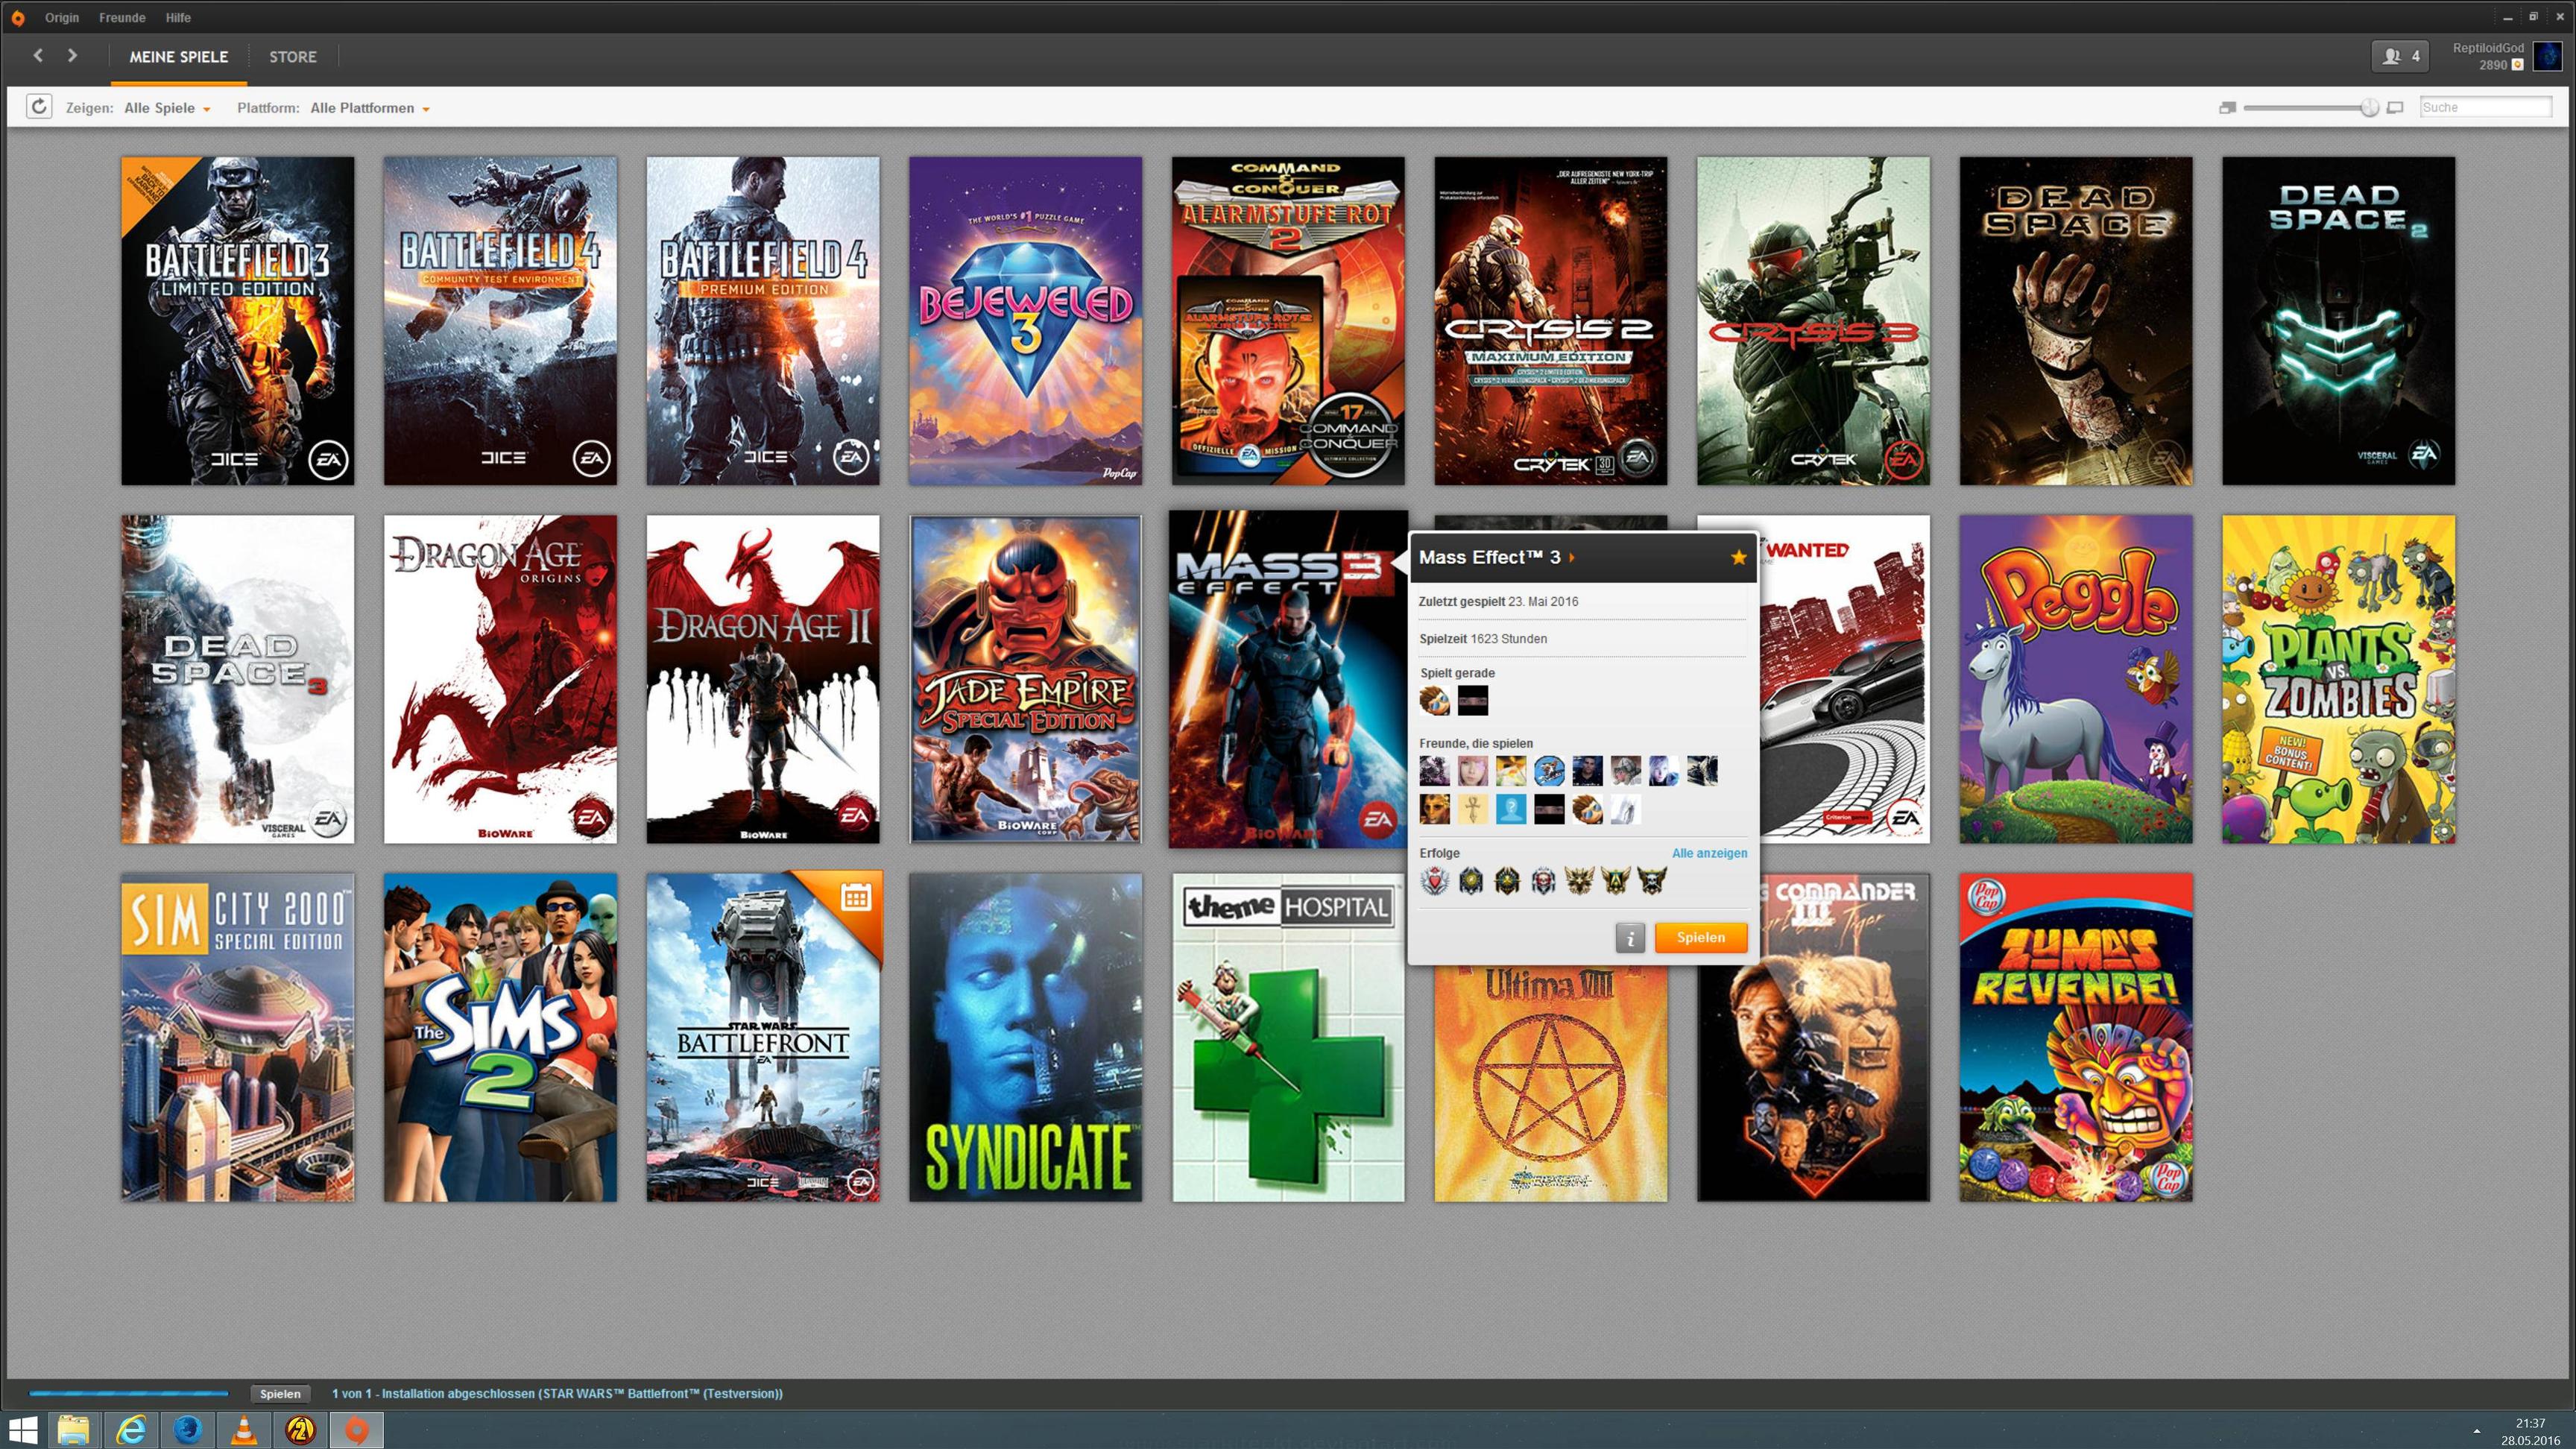The image size is (2576, 1449).
Task: Open the Alle Plattformen dropdown
Action: [370, 108]
